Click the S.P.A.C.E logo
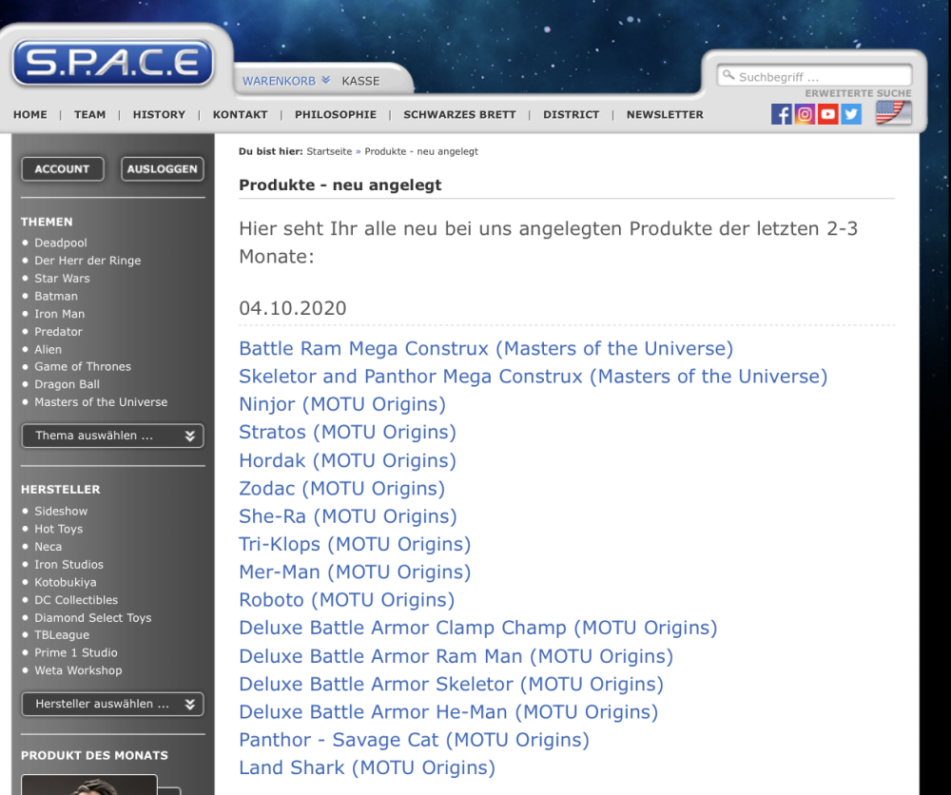The height and width of the screenshot is (795, 951). click(x=113, y=63)
